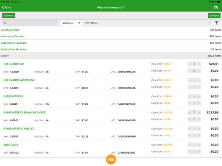
Task: Decrease case count for 3 MUSKETEERS
Action: coord(189,96)
